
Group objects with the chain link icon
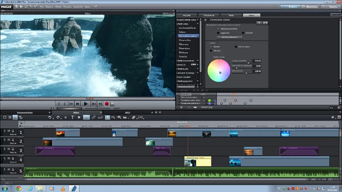click(94, 117)
